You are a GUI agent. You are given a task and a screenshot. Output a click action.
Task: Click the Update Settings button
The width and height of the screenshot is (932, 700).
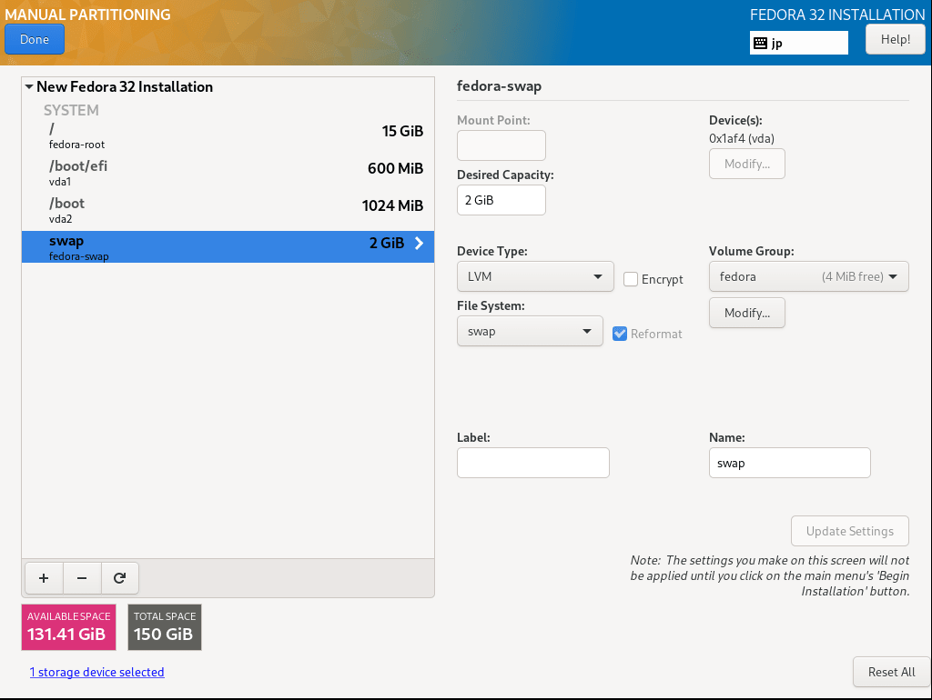click(x=849, y=531)
